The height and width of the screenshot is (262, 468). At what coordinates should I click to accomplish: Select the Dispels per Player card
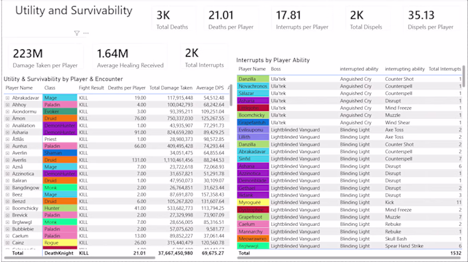click(431, 19)
